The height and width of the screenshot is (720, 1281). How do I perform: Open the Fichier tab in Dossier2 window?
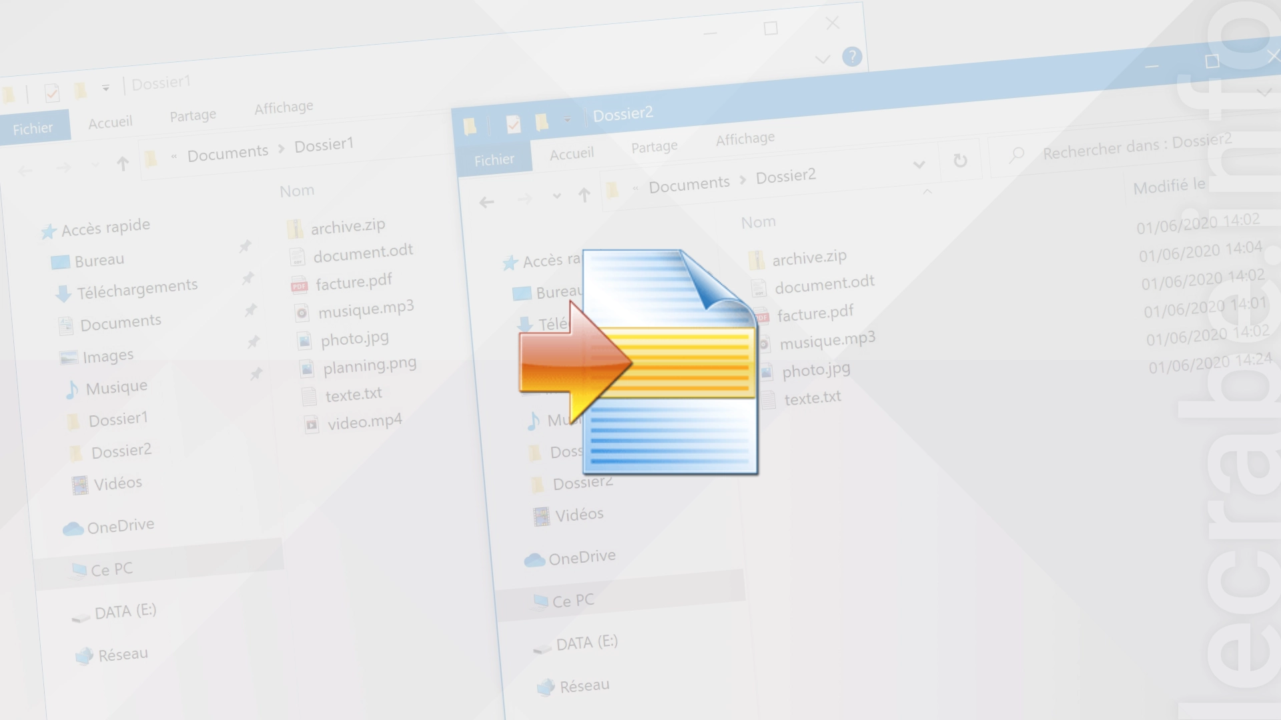[494, 160]
